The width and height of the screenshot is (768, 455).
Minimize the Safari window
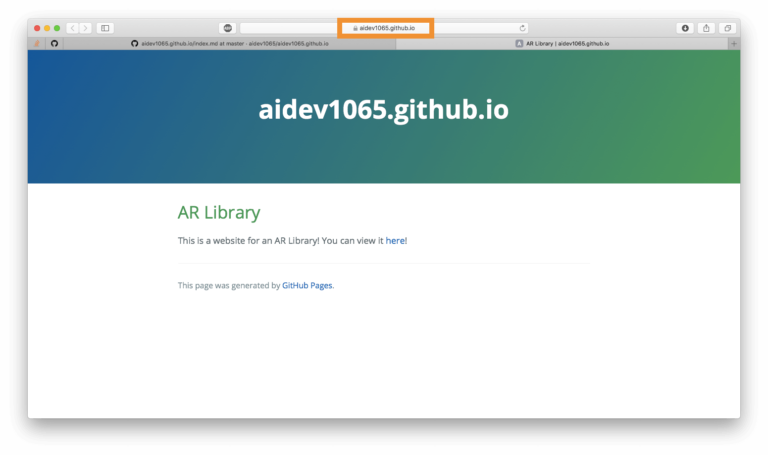(47, 28)
